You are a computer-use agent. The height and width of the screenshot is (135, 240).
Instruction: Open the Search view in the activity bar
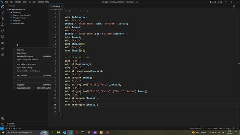[3, 13]
